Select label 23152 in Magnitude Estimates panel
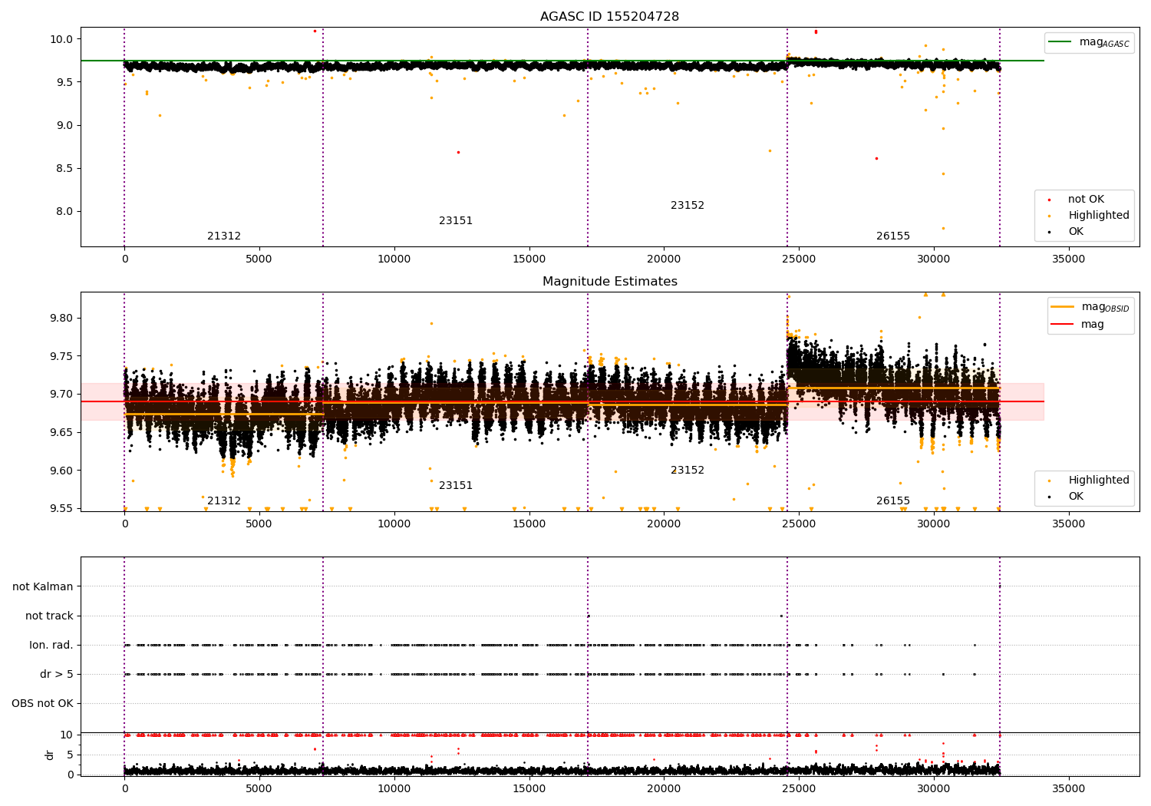Screen dimensions: 1151x806 (688, 471)
